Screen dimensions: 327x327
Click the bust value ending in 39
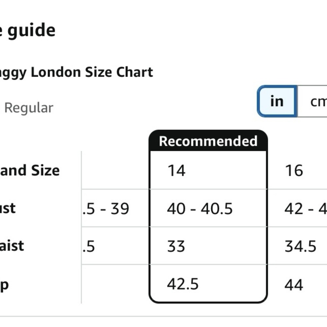[x=106, y=209]
